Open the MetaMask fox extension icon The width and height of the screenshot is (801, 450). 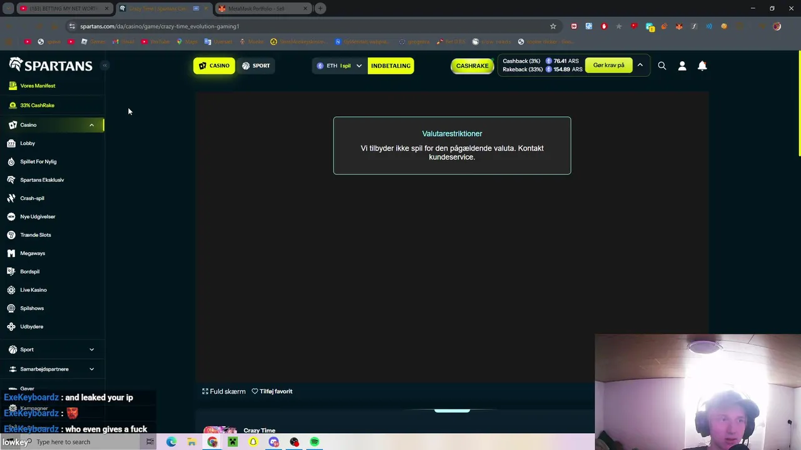click(679, 26)
